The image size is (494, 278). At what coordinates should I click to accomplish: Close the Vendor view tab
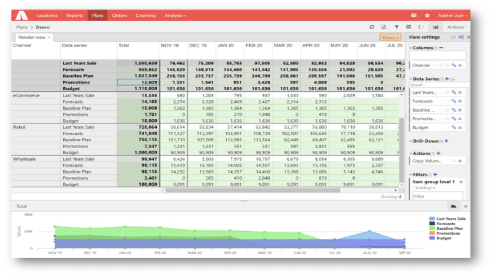[x=49, y=37]
